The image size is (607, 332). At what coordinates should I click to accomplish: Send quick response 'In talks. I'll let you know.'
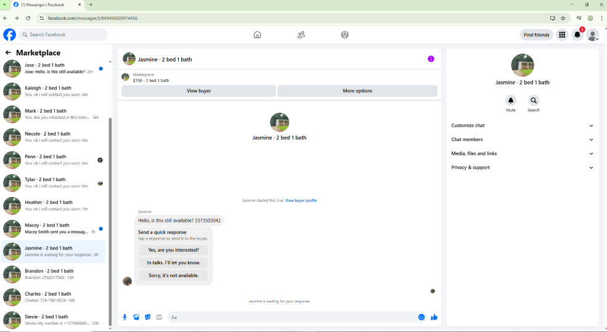coord(173,263)
